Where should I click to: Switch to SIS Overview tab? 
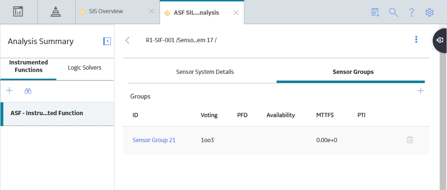(x=106, y=11)
